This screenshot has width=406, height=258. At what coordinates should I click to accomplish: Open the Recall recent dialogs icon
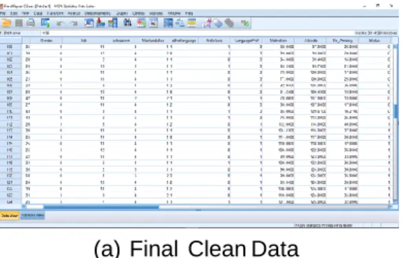pos(45,23)
